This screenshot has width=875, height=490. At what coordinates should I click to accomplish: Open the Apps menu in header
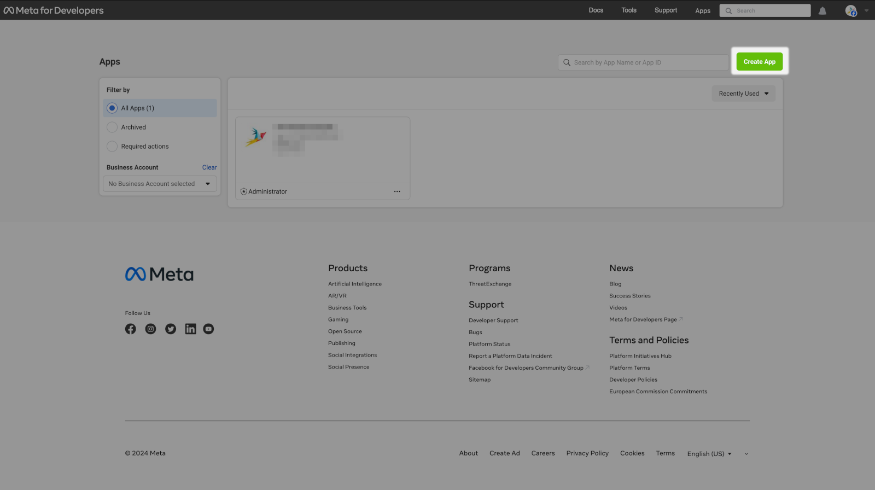point(703,11)
